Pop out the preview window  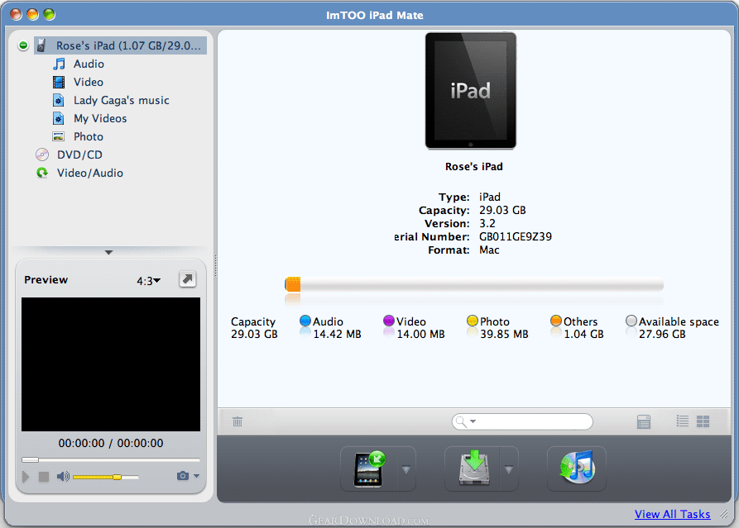(188, 279)
